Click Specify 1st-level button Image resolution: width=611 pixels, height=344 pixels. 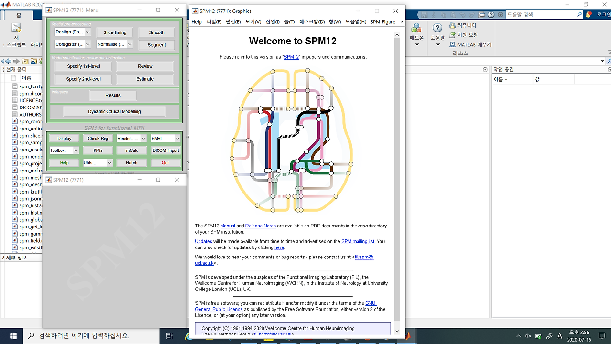point(84,66)
